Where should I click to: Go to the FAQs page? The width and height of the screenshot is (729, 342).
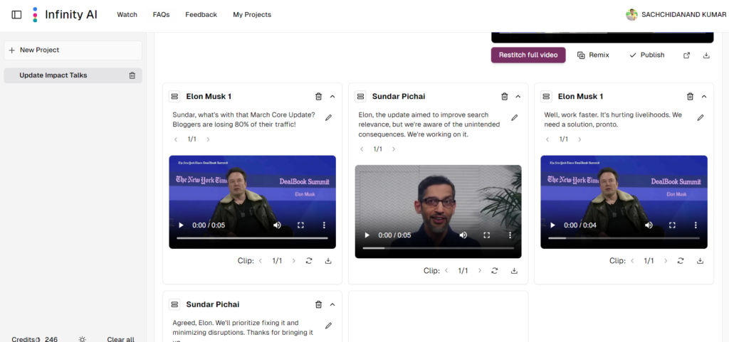pos(161,15)
